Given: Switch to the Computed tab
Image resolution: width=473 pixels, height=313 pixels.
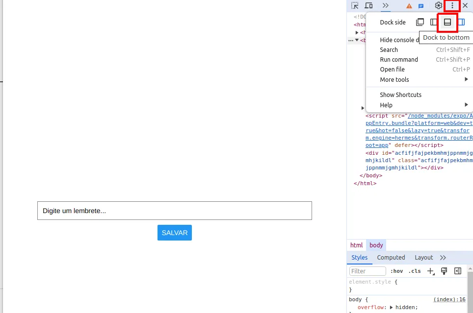Looking at the screenshot, I should tap(391, 258).
